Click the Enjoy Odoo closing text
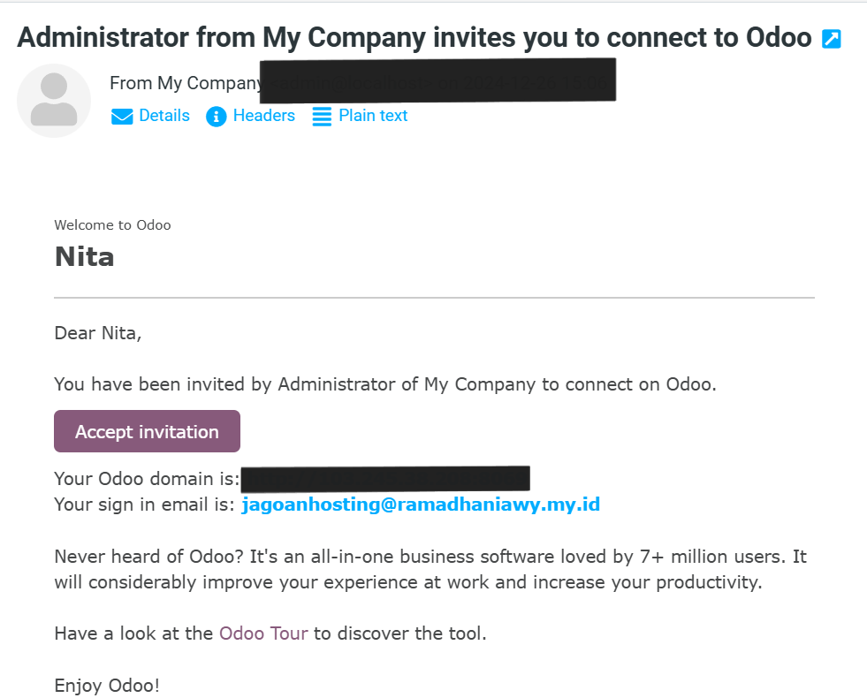867x698 pixels. (x=107, y=686)
